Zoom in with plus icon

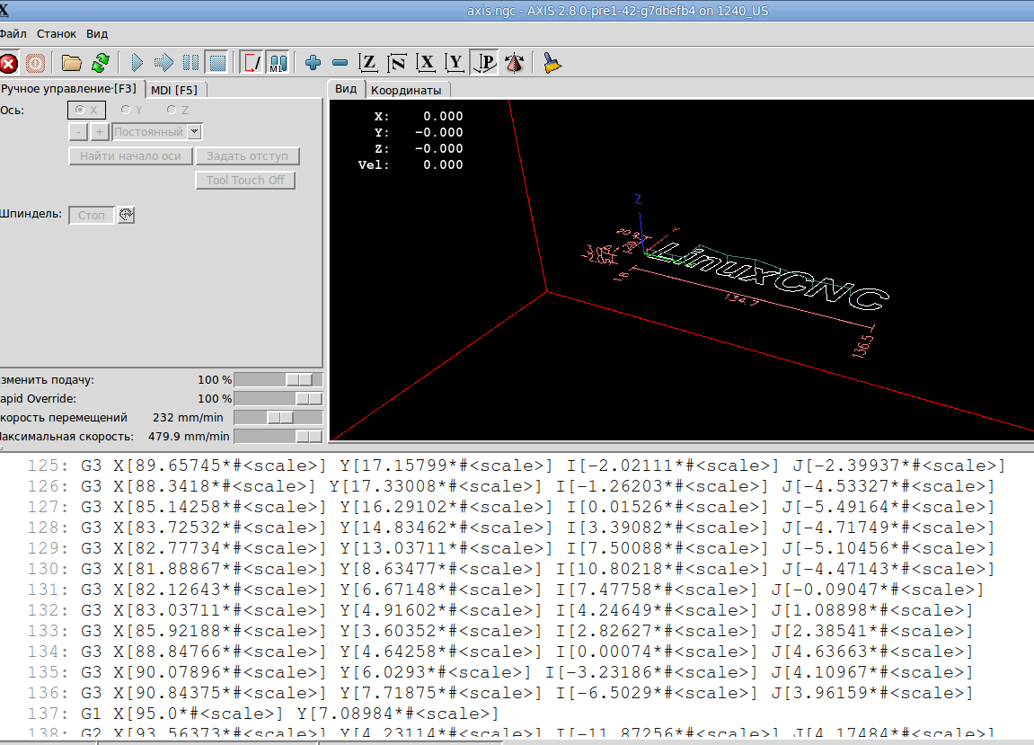pyautogui.click(x=314, y=63)
